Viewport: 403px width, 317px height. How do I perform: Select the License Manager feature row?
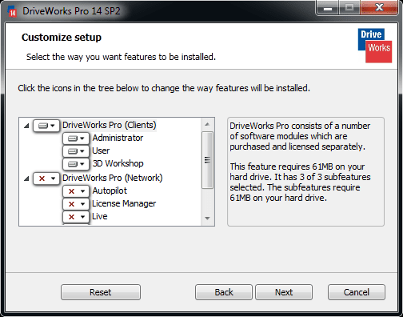[x=124, y=203]
